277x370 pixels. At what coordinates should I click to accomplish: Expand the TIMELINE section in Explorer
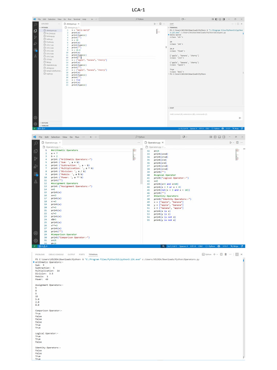pos(44,125)
